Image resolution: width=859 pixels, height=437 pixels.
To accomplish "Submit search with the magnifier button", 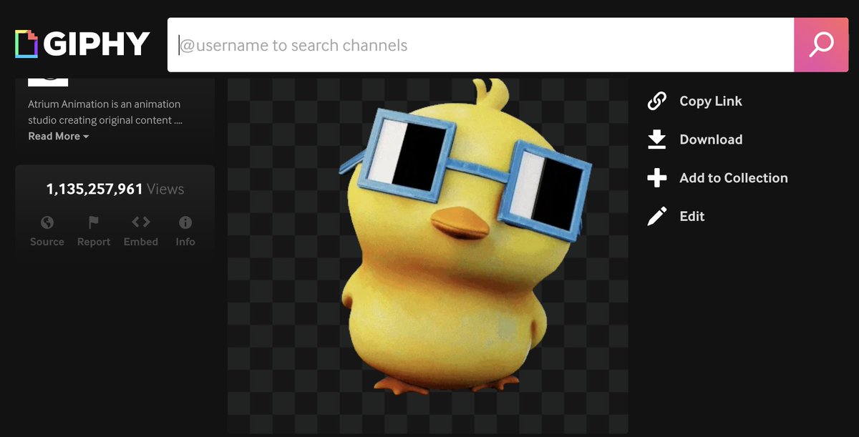I will [x=821, y=45].
